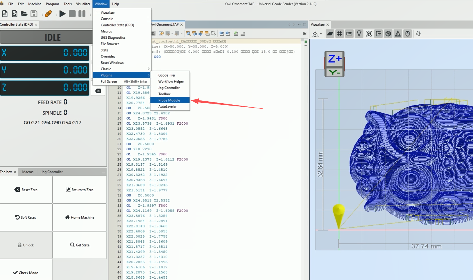The image size is (473, 280).
Task: Toggle the grid (hash) icon in Visualizer
Action: click(x=340, y=34)
